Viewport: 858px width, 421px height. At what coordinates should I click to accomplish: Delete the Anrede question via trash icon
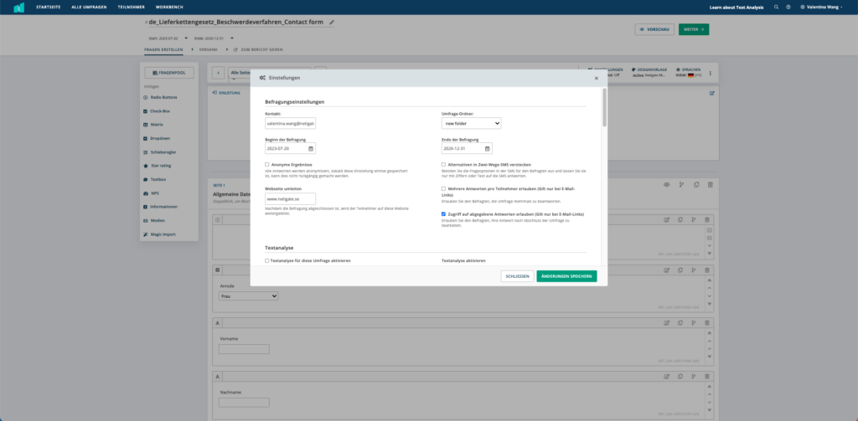tap(706, 270)
